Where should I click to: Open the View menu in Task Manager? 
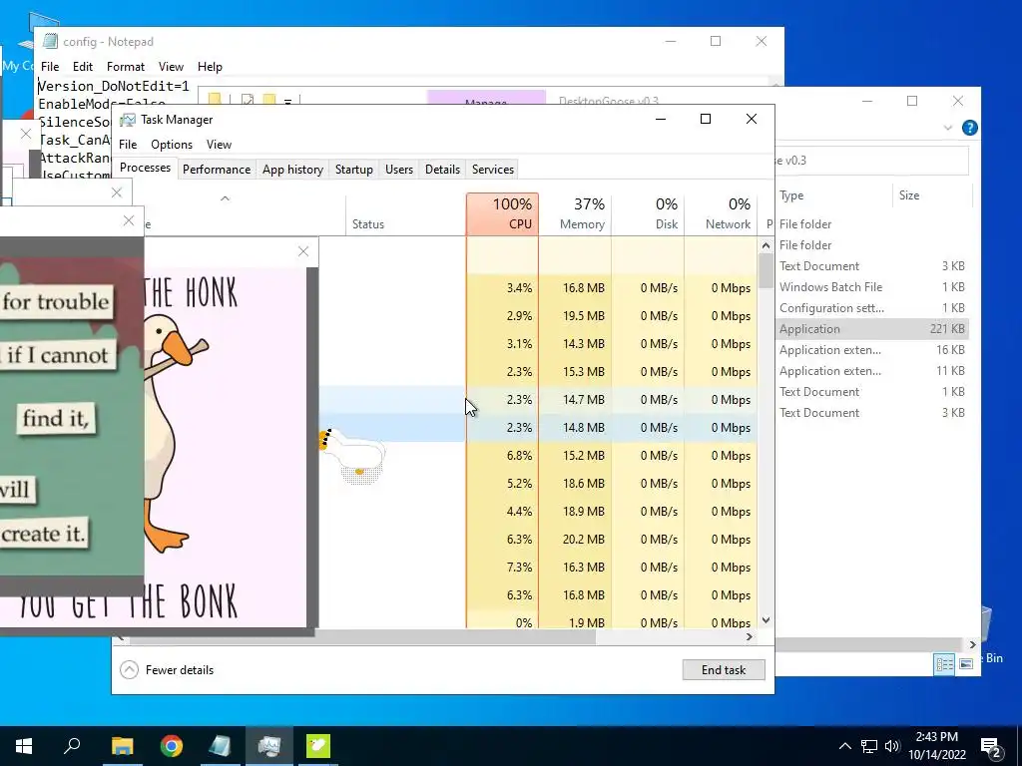[219, 145]
